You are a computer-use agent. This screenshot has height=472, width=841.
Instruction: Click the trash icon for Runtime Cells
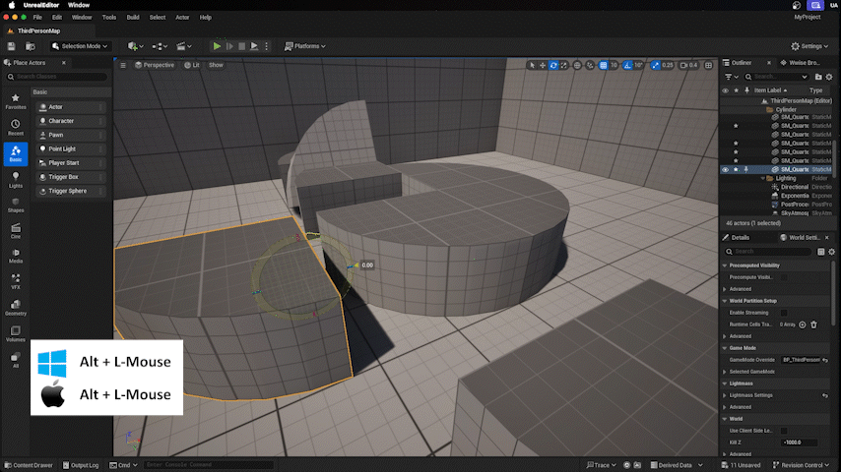[813, 324]
